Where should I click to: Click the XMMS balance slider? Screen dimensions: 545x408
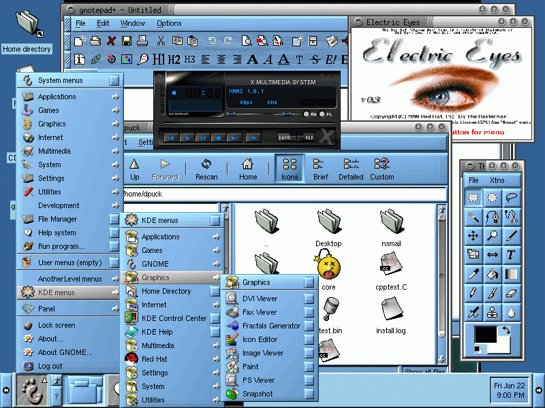[x=287, y=114]
